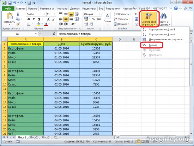Screen dimensions: 194x146
Task: Apply thousands separator 000 format
Action: pos(99,19)
